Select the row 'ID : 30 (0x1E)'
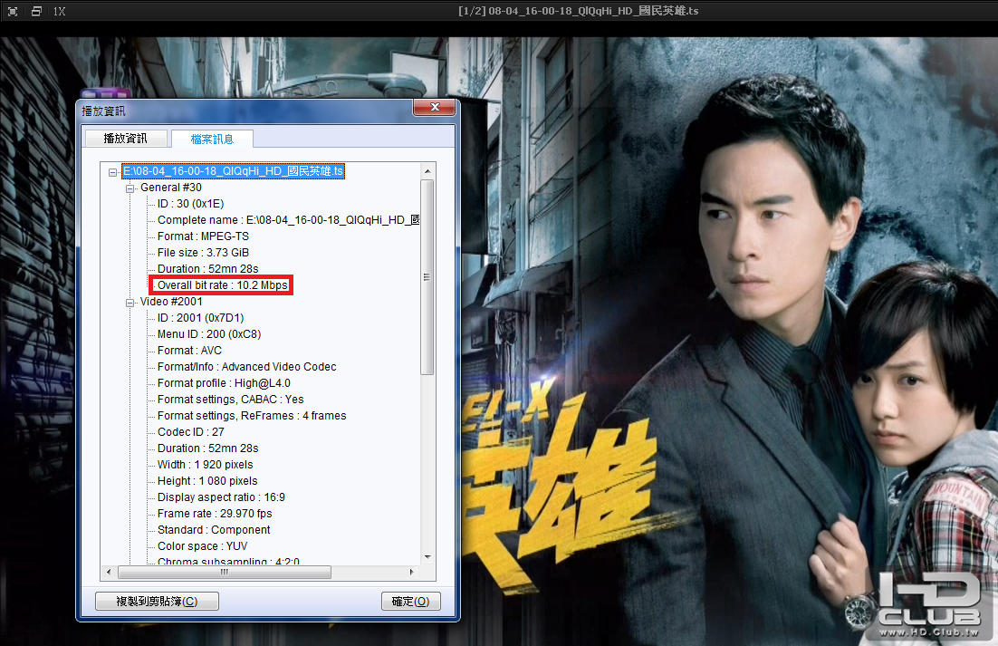 tap(190, 204)
